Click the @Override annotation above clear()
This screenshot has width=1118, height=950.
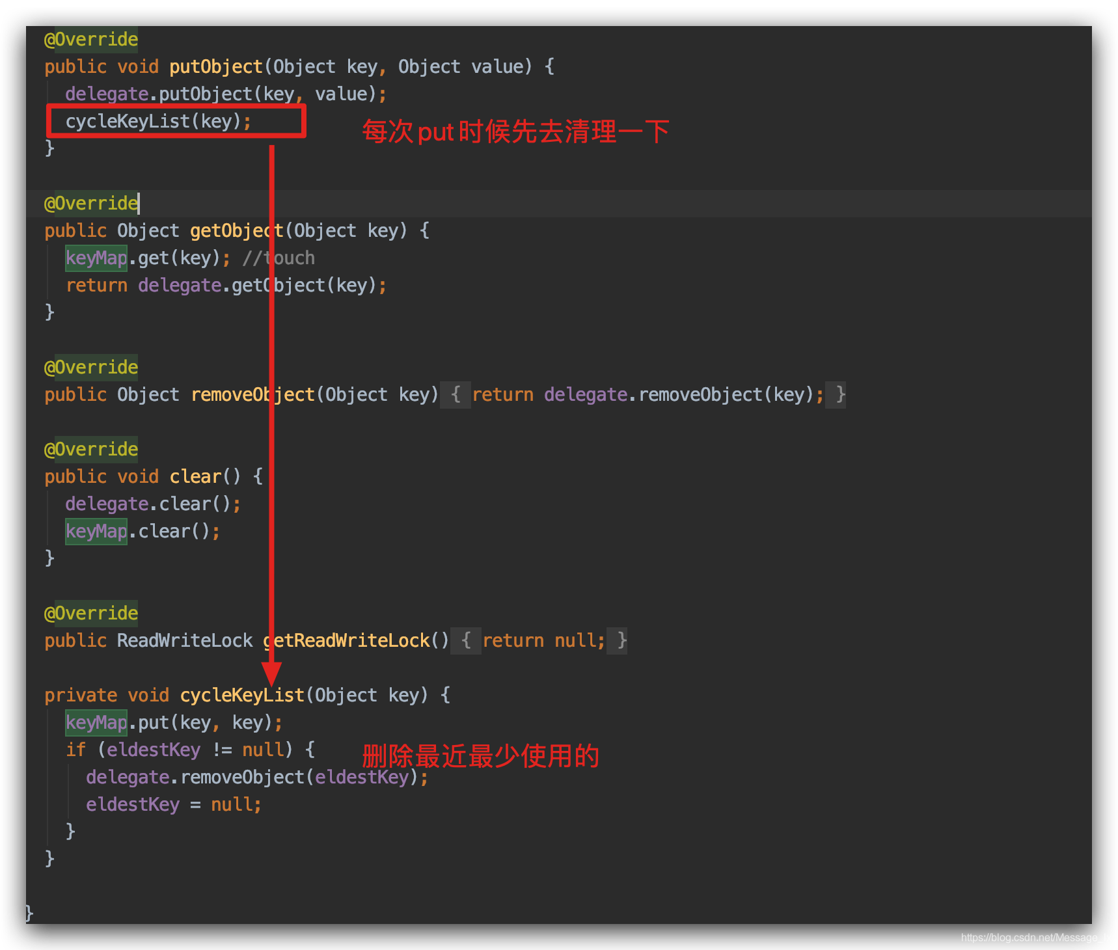(x=91, y=450)
